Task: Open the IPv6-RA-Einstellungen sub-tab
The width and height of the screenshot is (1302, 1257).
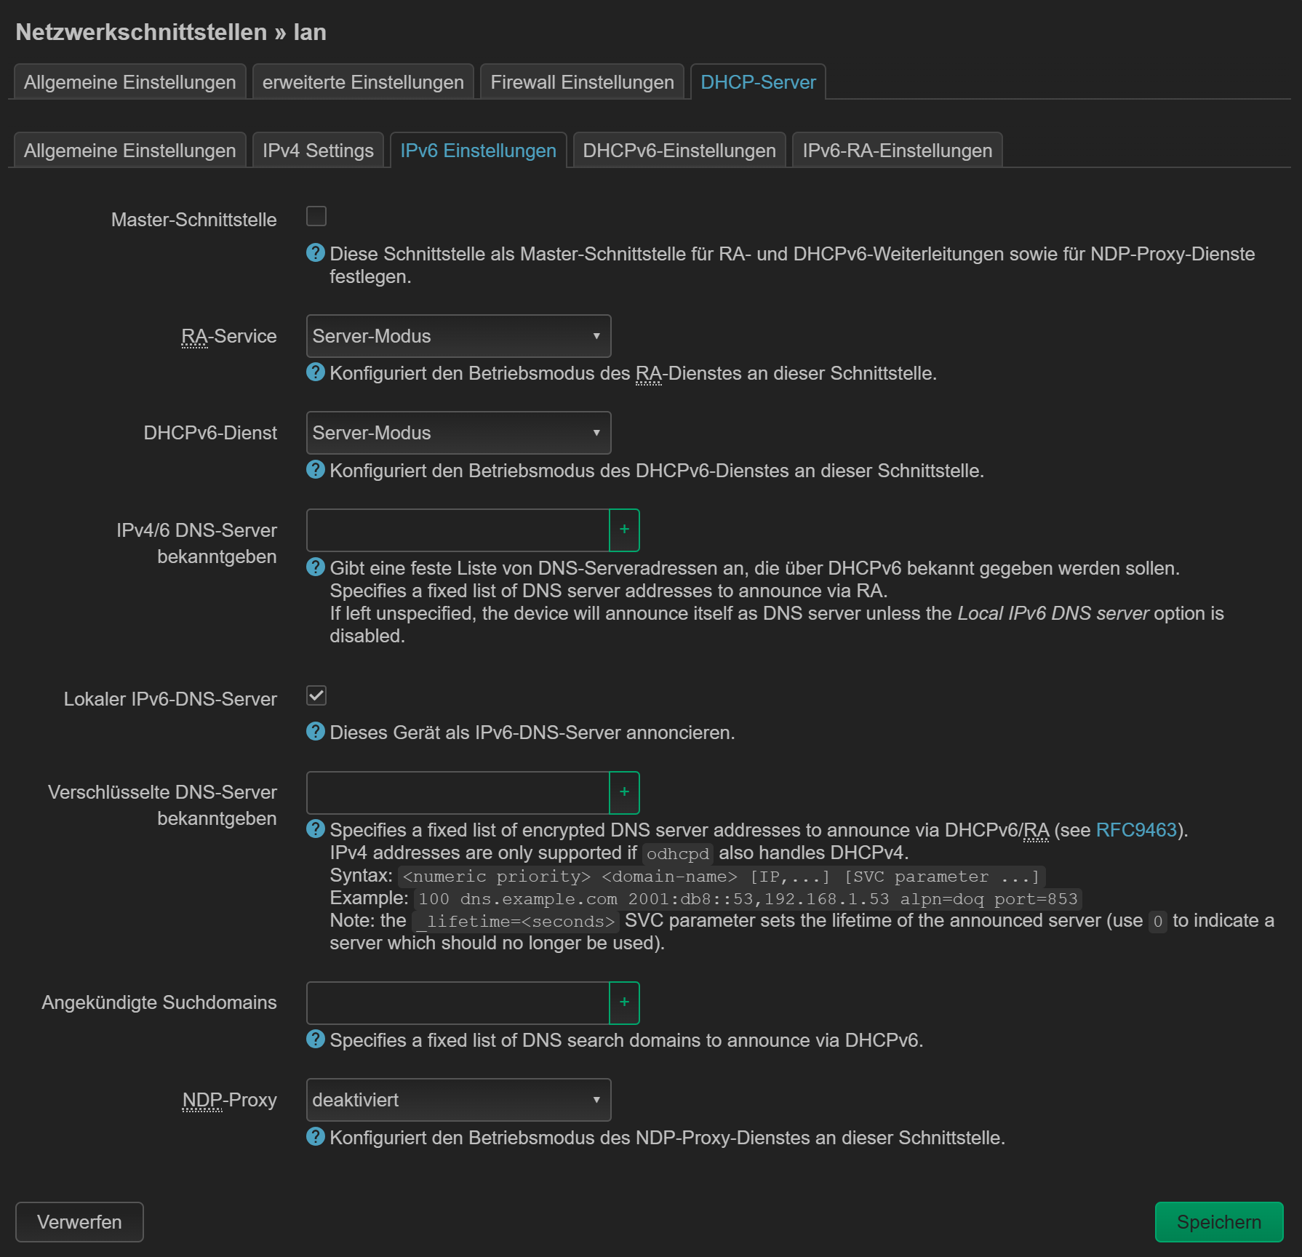Action: tap(897, 151)
